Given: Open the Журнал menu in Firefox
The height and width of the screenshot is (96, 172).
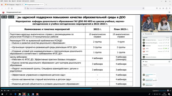Looking at the screenshot, I should 14,1.
